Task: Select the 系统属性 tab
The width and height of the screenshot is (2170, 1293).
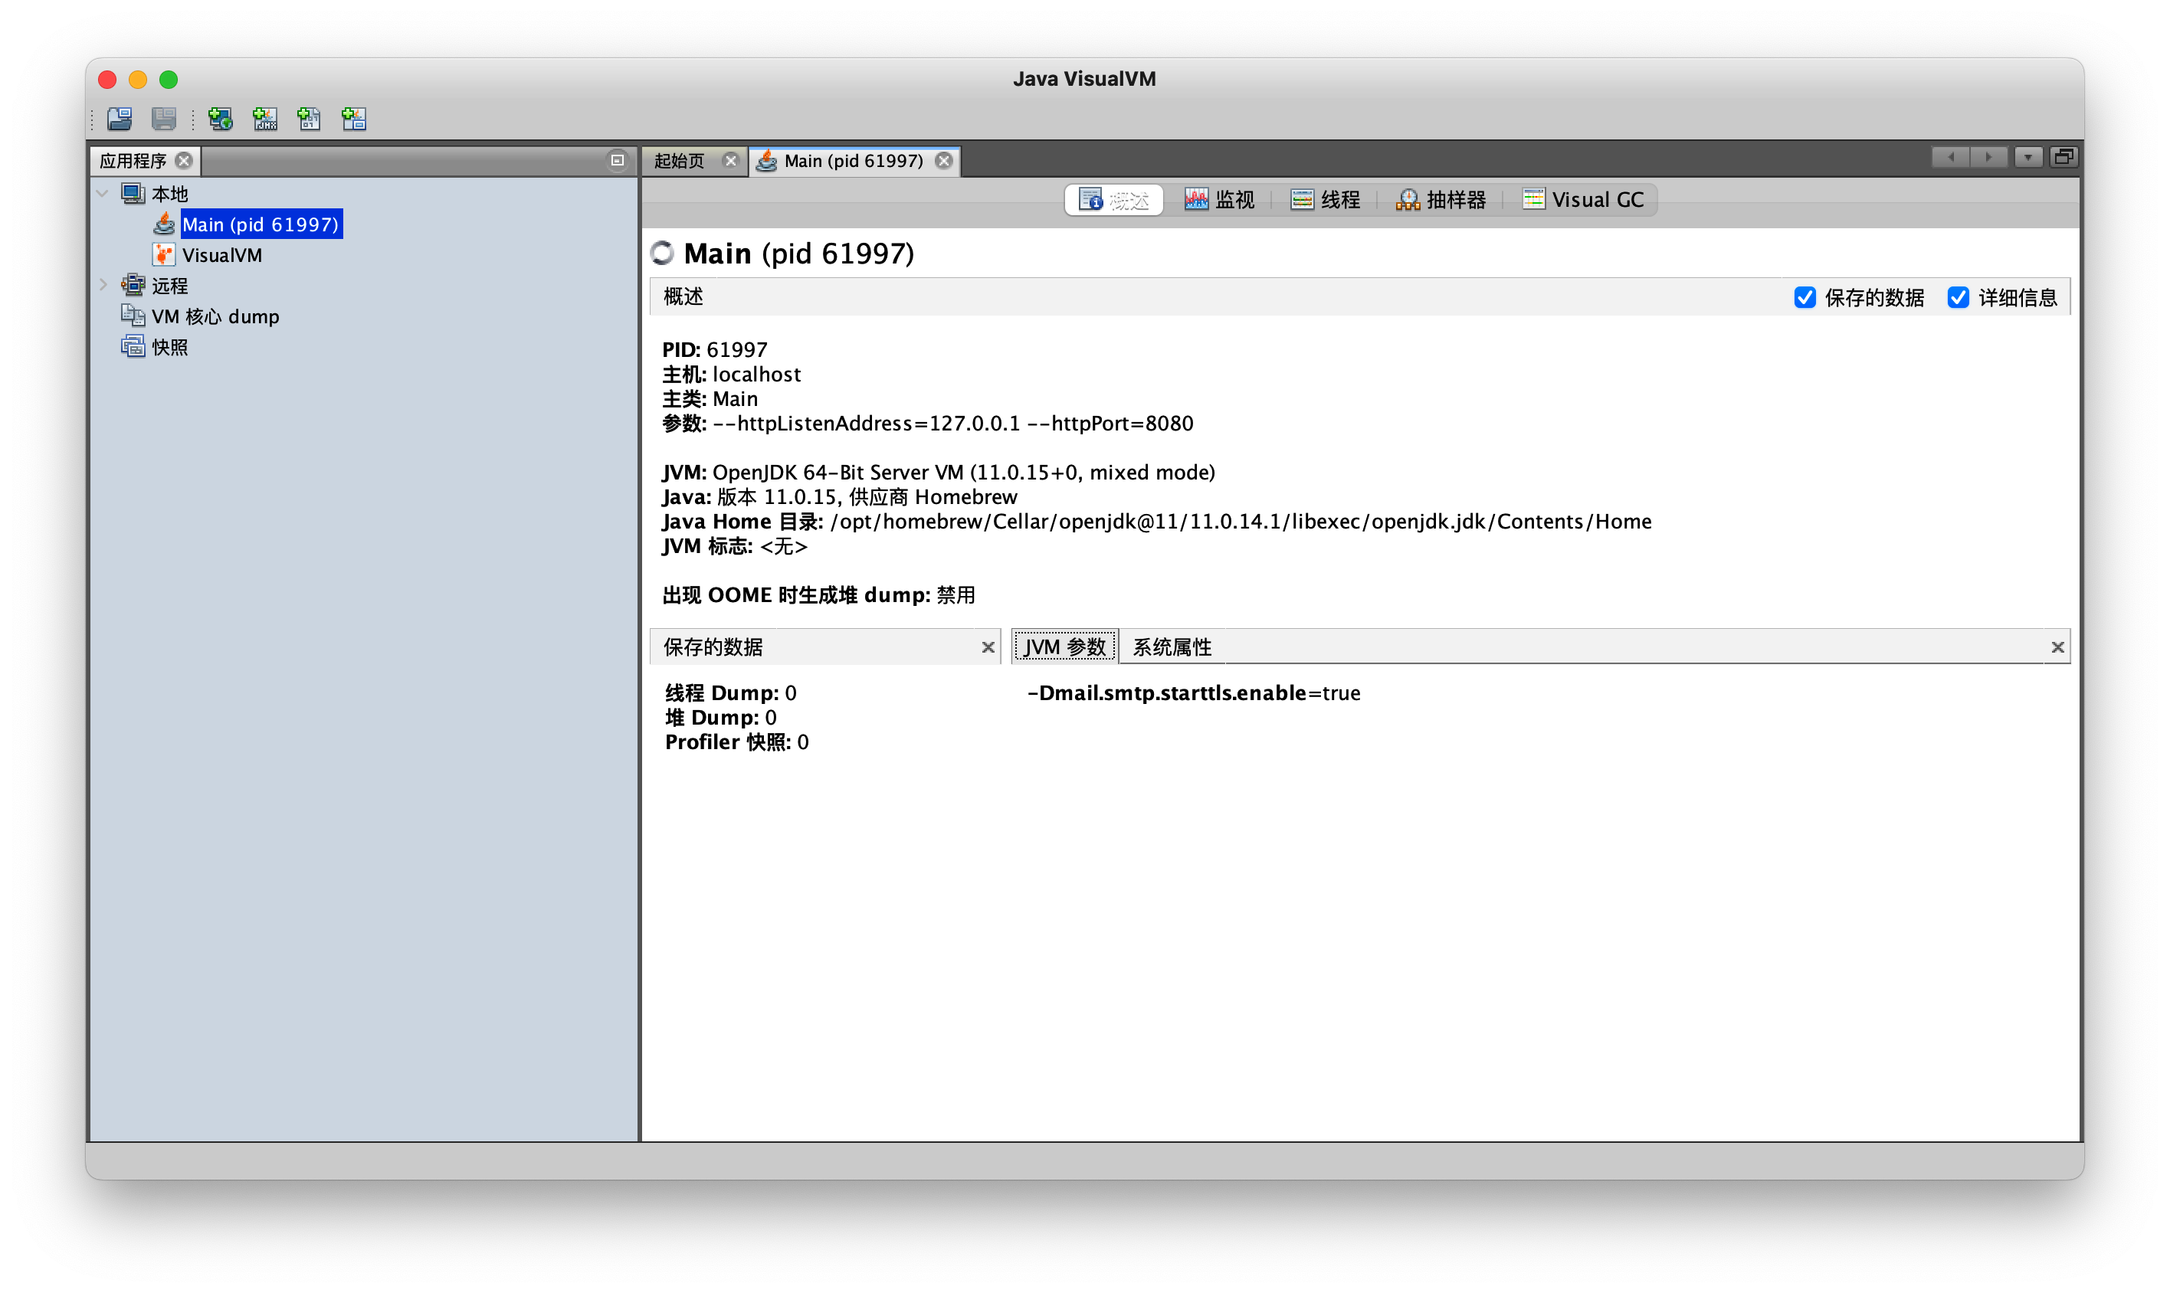Action: [x=1172, y=646]
